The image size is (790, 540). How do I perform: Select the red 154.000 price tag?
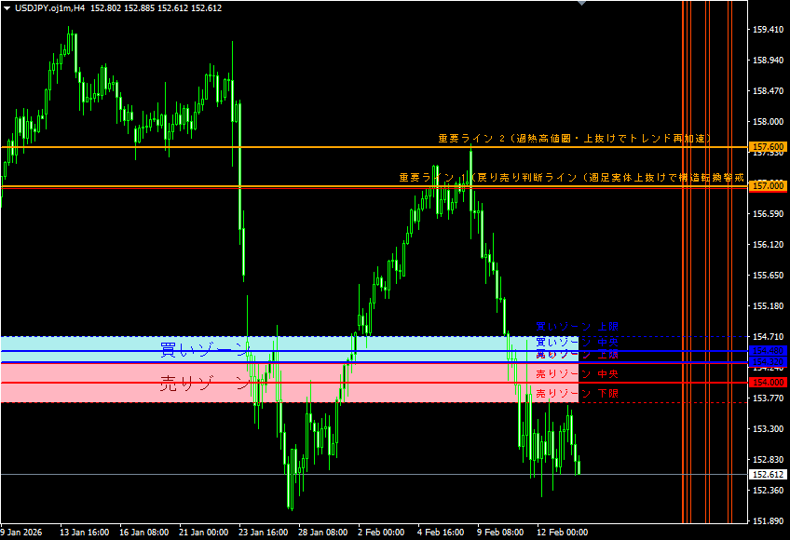pos(768,383)
